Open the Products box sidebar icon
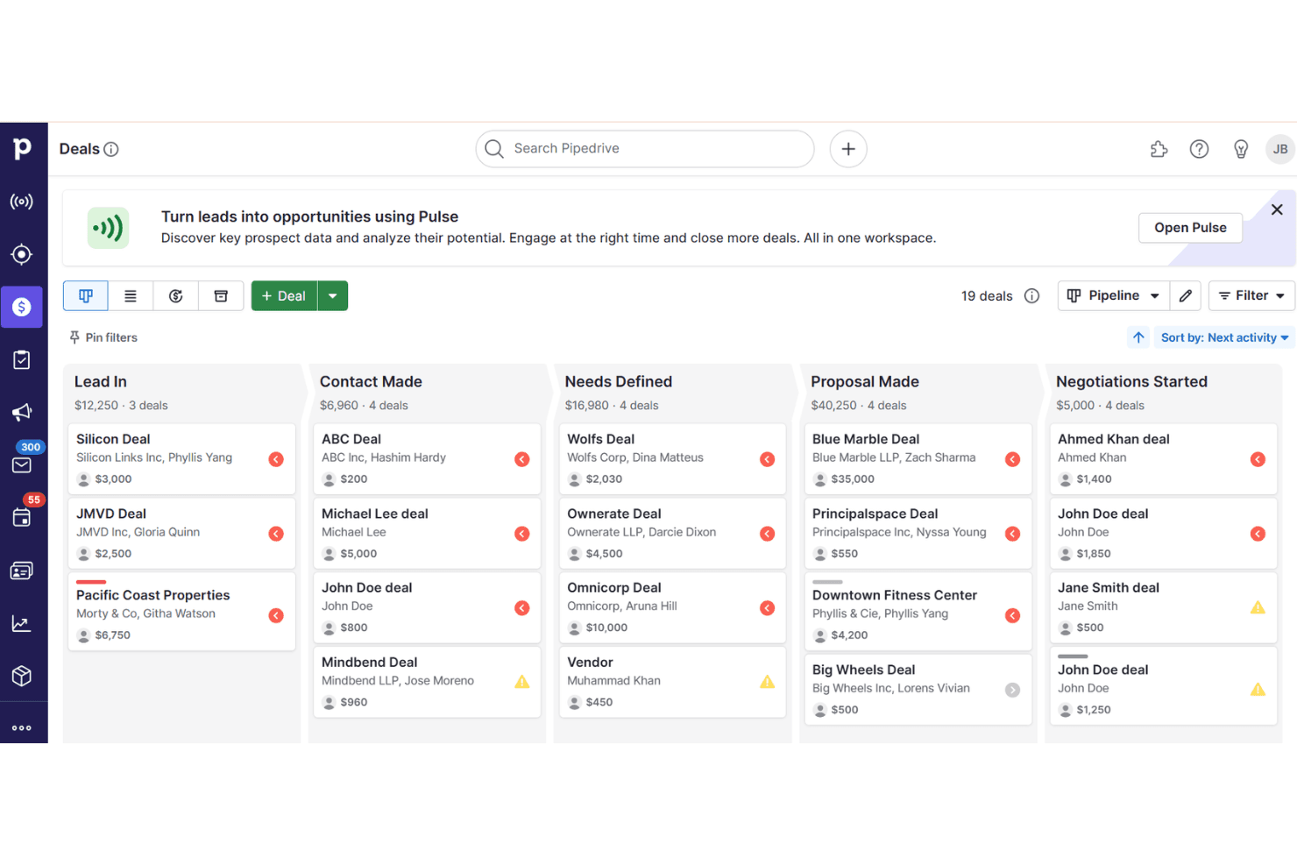The width and height of the screenshot is (1297, 865). coord(22,676)
